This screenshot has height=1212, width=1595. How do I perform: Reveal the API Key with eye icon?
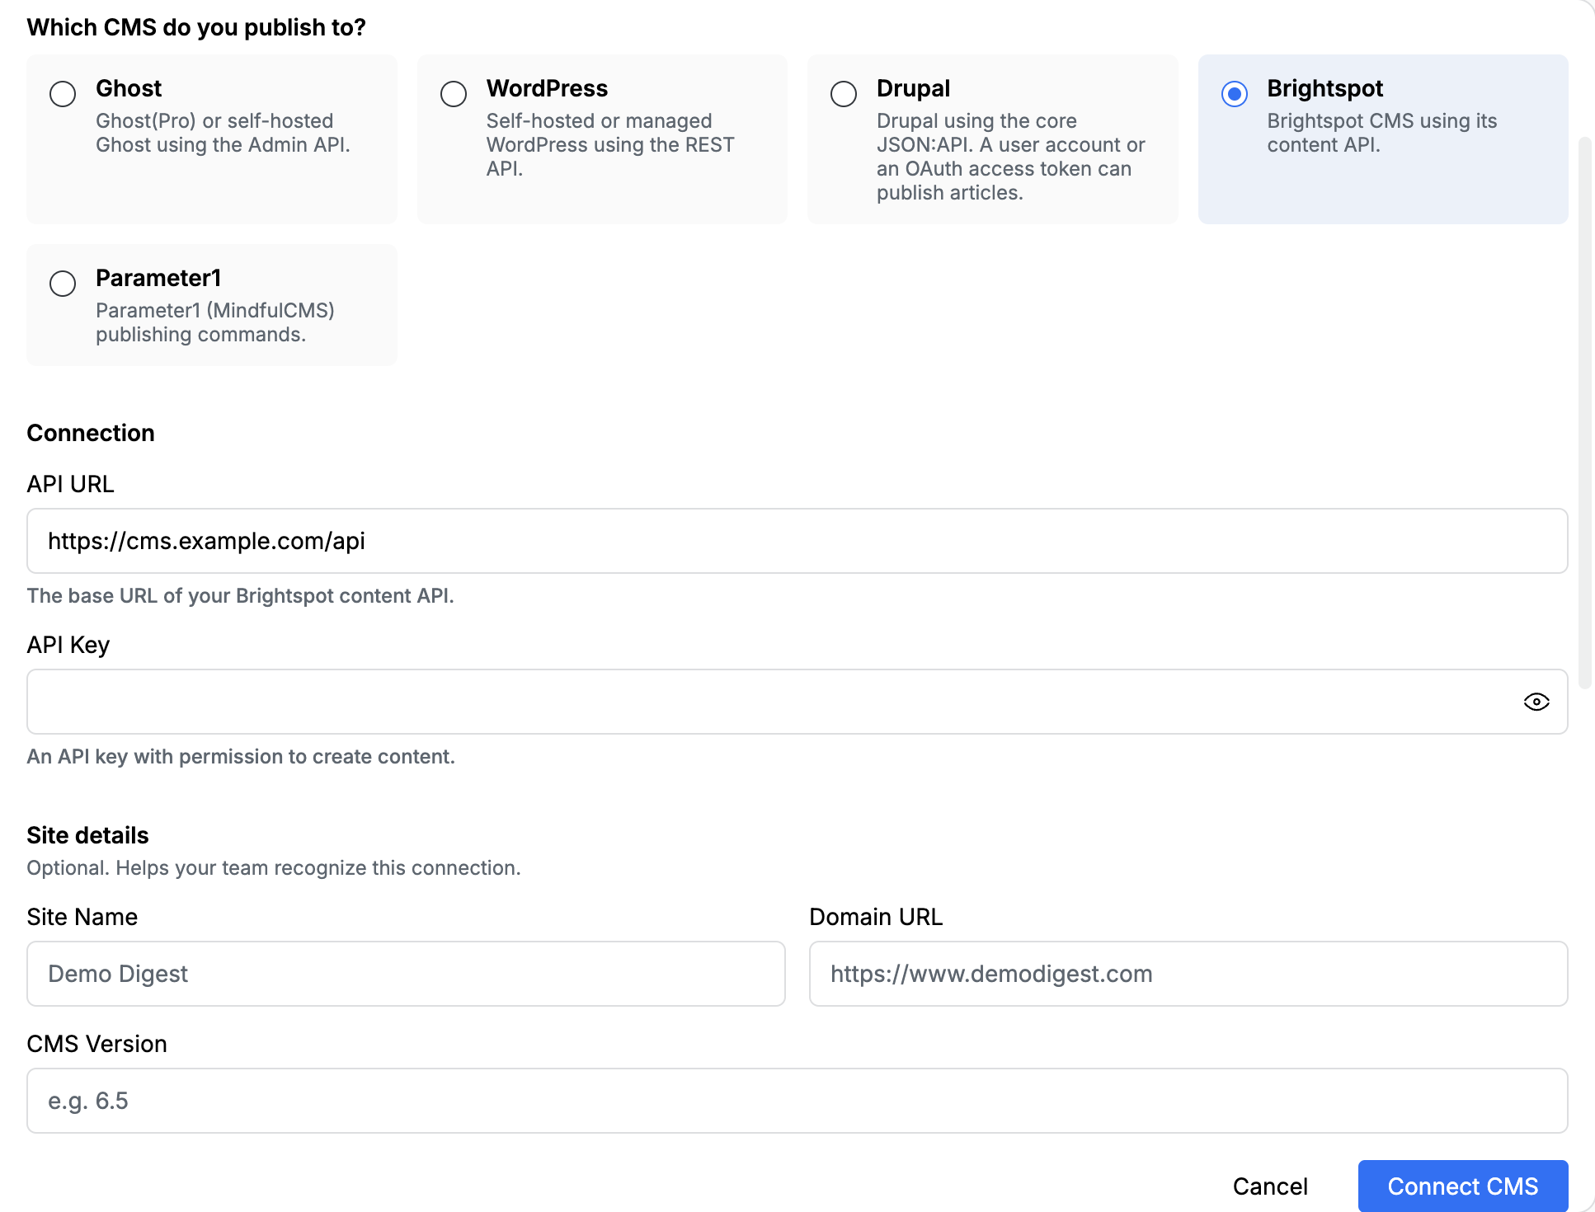[1536, 702]
